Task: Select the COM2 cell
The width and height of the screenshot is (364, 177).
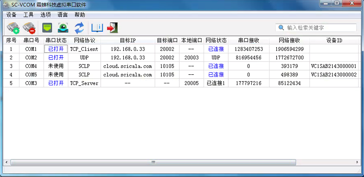Action: point(31,58)
